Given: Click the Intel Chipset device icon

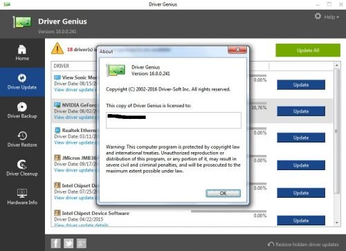Looking at the screenshot, I should (x=57, y=185).
